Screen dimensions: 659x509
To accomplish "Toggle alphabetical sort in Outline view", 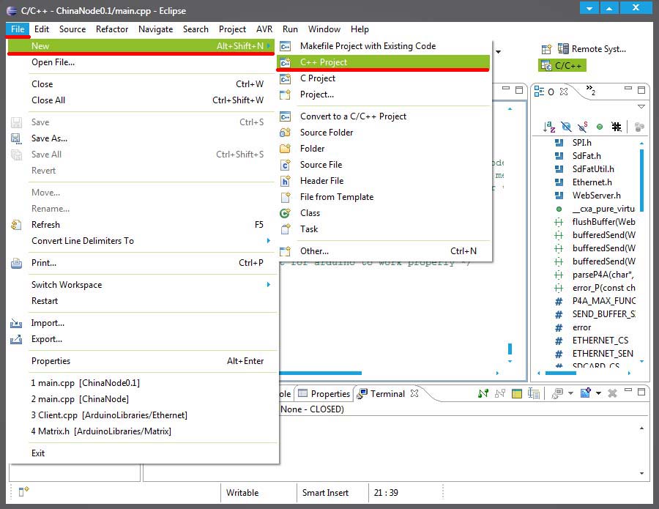I will [549, 127].
